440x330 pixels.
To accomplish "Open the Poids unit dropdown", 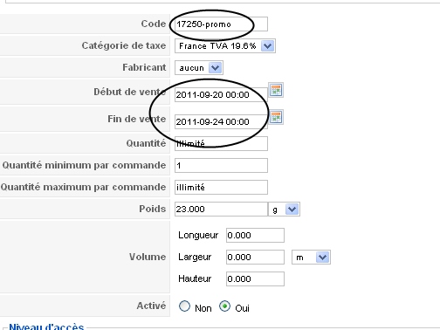I will click(284, 210).
